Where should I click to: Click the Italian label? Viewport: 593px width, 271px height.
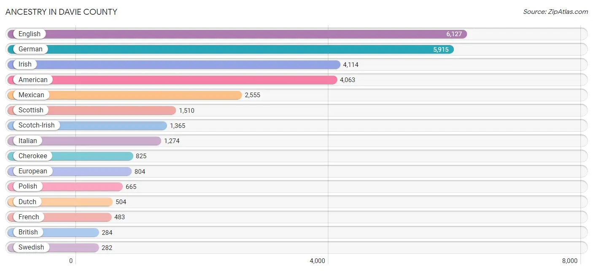tap(28, 141)
